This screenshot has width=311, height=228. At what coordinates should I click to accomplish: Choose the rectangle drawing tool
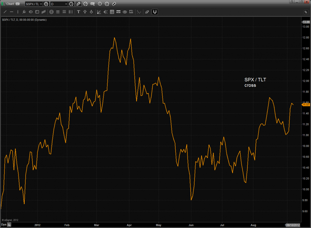point(37,12)
